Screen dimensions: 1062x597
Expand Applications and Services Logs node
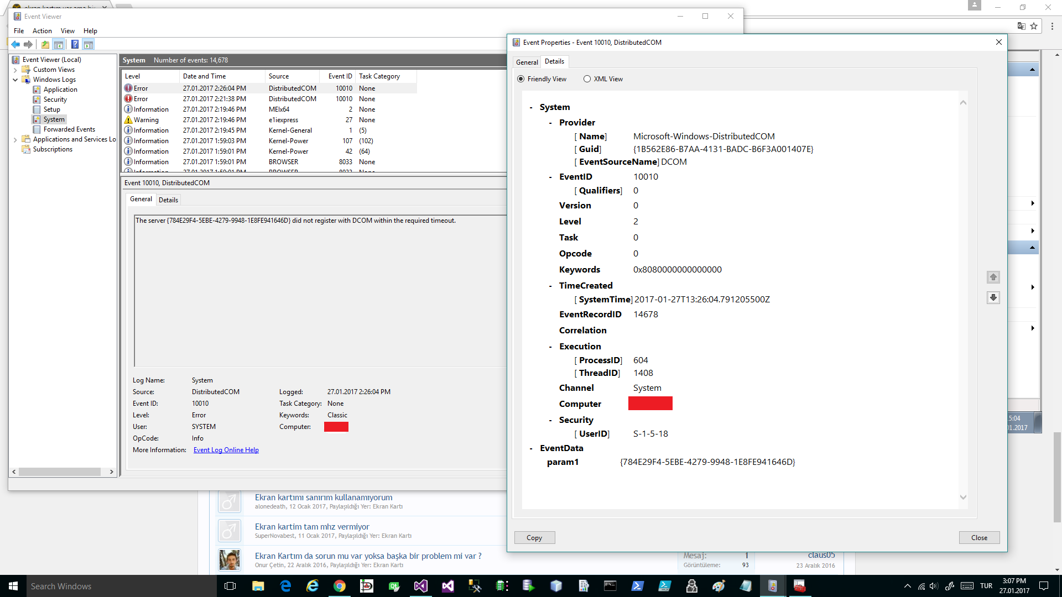pyautogui.click(x=15, y=140)
